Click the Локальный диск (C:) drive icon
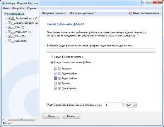164x127 pixels. (13, 18)
